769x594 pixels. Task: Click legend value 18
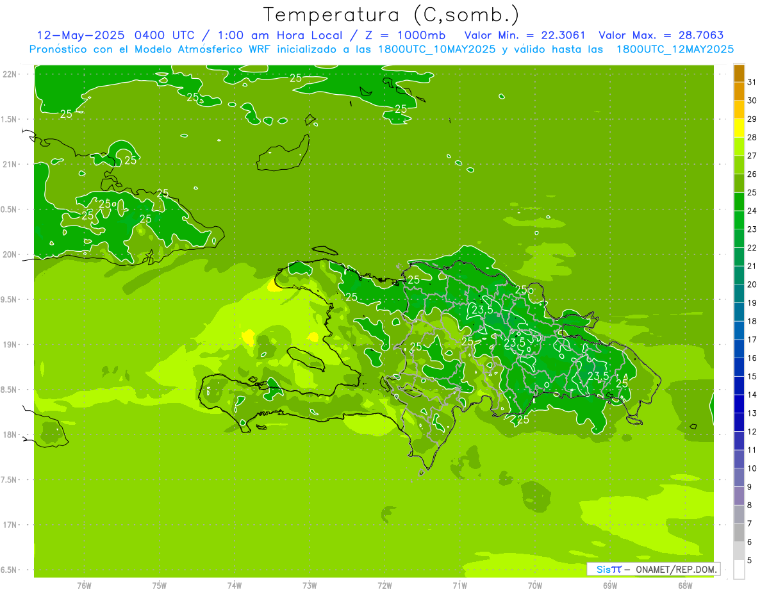752,321
